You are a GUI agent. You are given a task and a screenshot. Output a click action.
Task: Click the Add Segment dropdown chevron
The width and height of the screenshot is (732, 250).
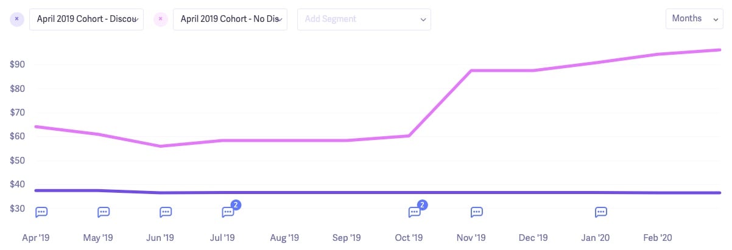tap(423, 19)
